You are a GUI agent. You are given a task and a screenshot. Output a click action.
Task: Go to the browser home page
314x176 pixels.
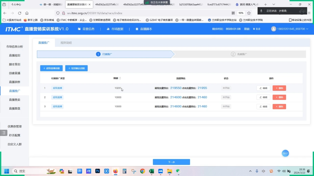27,13
